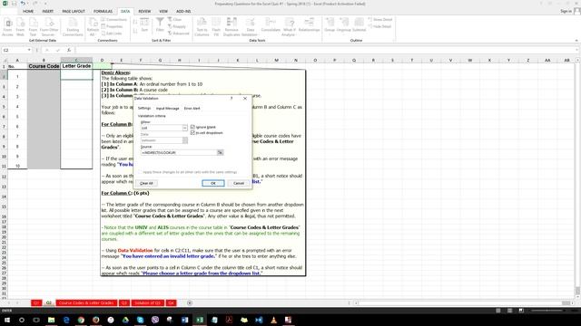Select the Q4 sheet tab

pos(171,303)
